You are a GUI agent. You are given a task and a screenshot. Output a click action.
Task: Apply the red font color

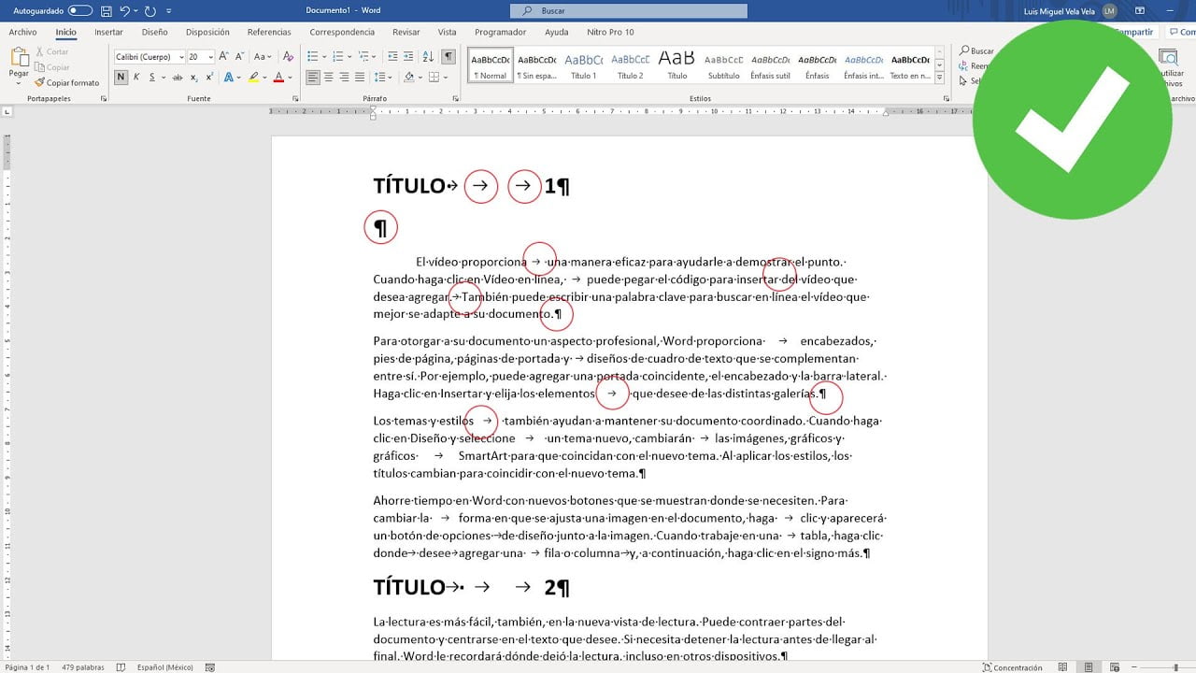click(278, 77)
